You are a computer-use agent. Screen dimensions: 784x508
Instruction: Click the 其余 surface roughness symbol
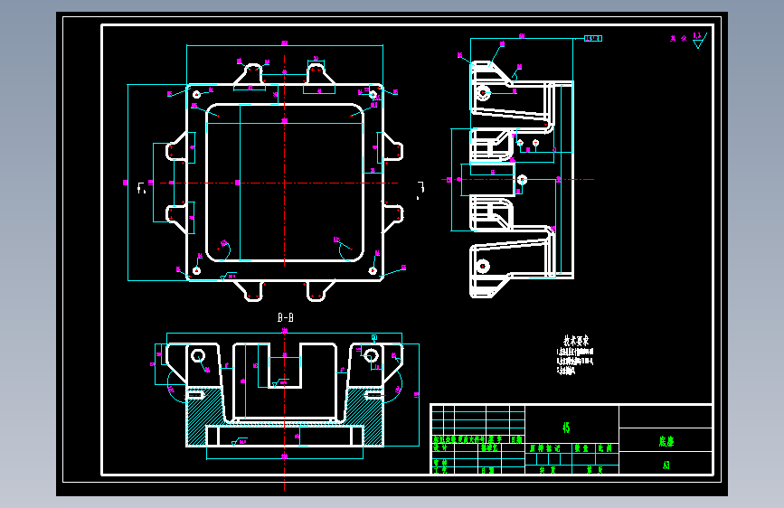pos(699,41)
